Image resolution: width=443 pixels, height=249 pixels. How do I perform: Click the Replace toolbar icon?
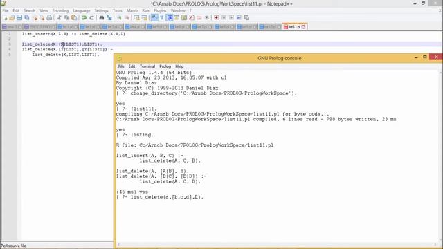click(109, 17)
